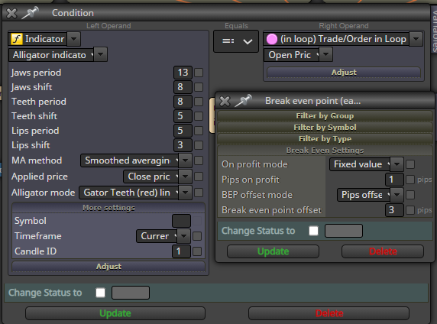Edit the Teeth shift value field

(183, 116)
